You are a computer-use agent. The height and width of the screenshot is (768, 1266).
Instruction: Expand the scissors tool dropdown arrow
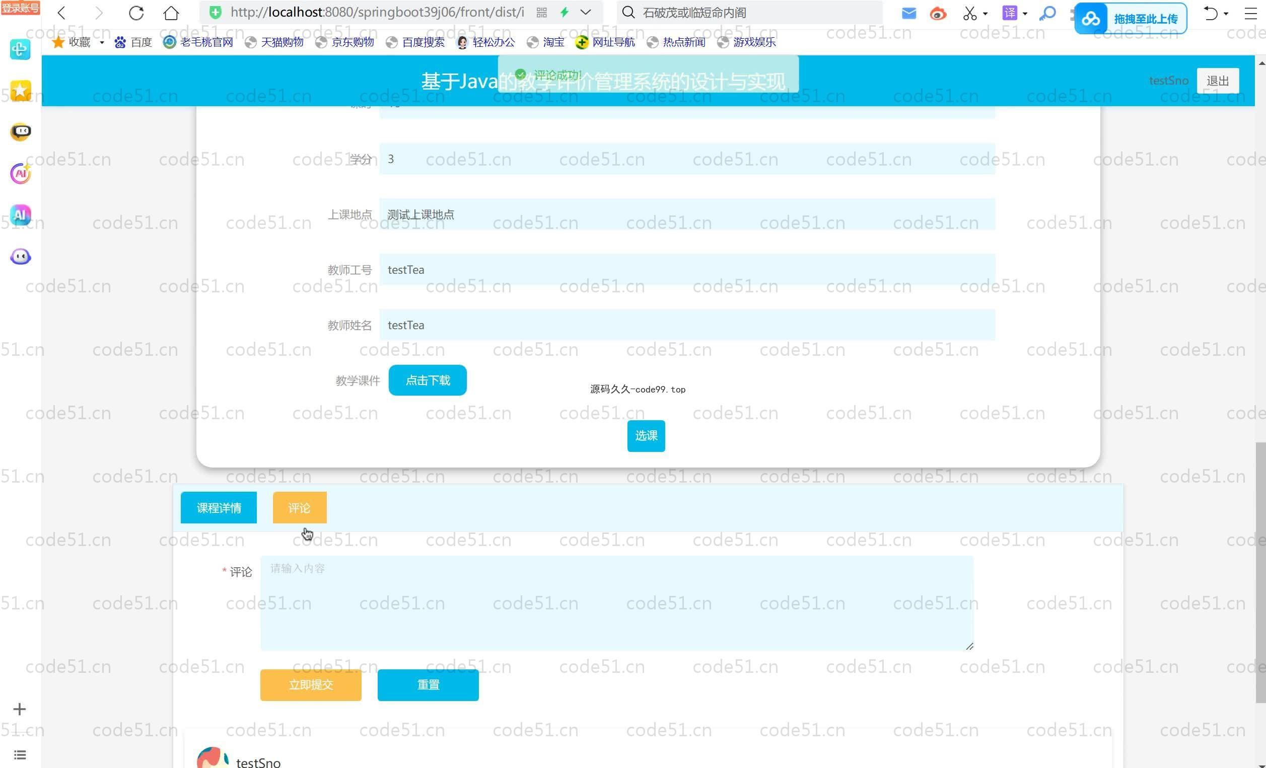click(x=985, y=14)
